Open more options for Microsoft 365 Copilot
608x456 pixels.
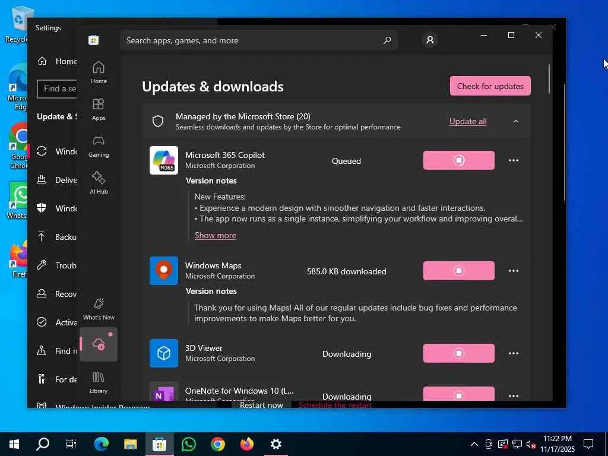[514, 160]
